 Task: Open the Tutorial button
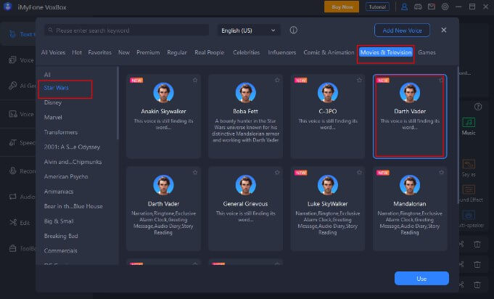click(x=377, y=7)
